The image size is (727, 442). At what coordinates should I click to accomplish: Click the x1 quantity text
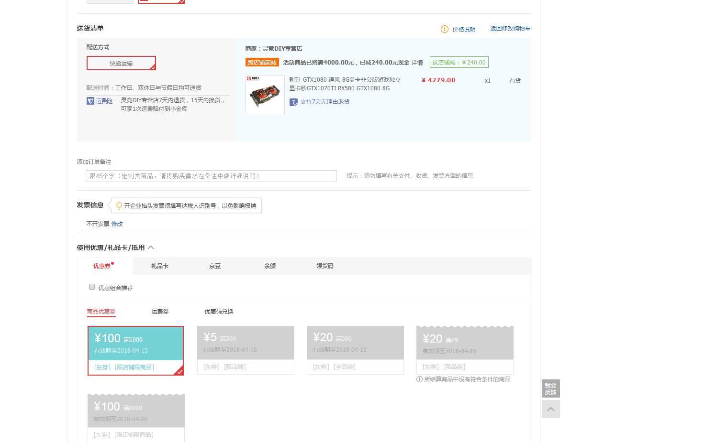(488, 81)
